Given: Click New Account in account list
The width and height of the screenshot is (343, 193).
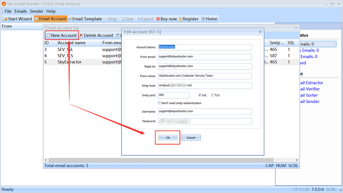Looking at the screenshot, I should point(61,35).
